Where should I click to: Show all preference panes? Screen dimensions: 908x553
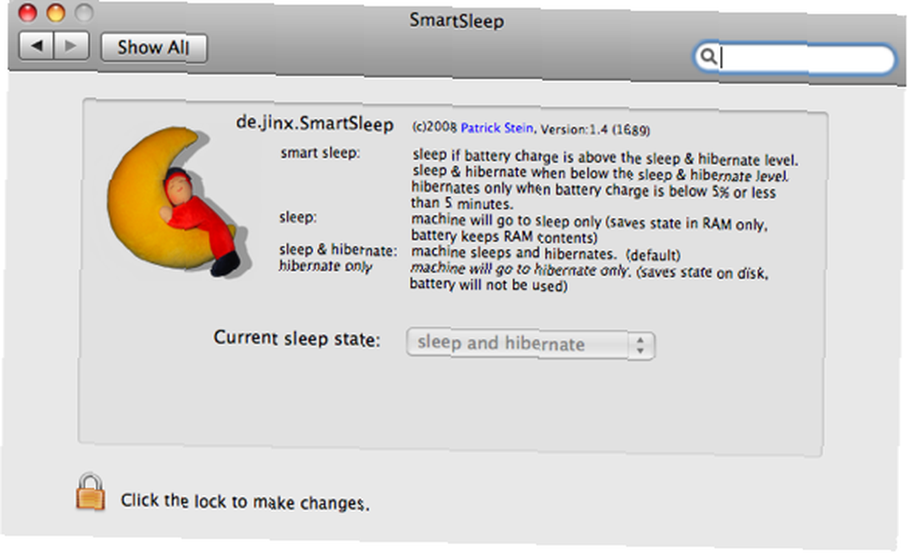point(153,47)
